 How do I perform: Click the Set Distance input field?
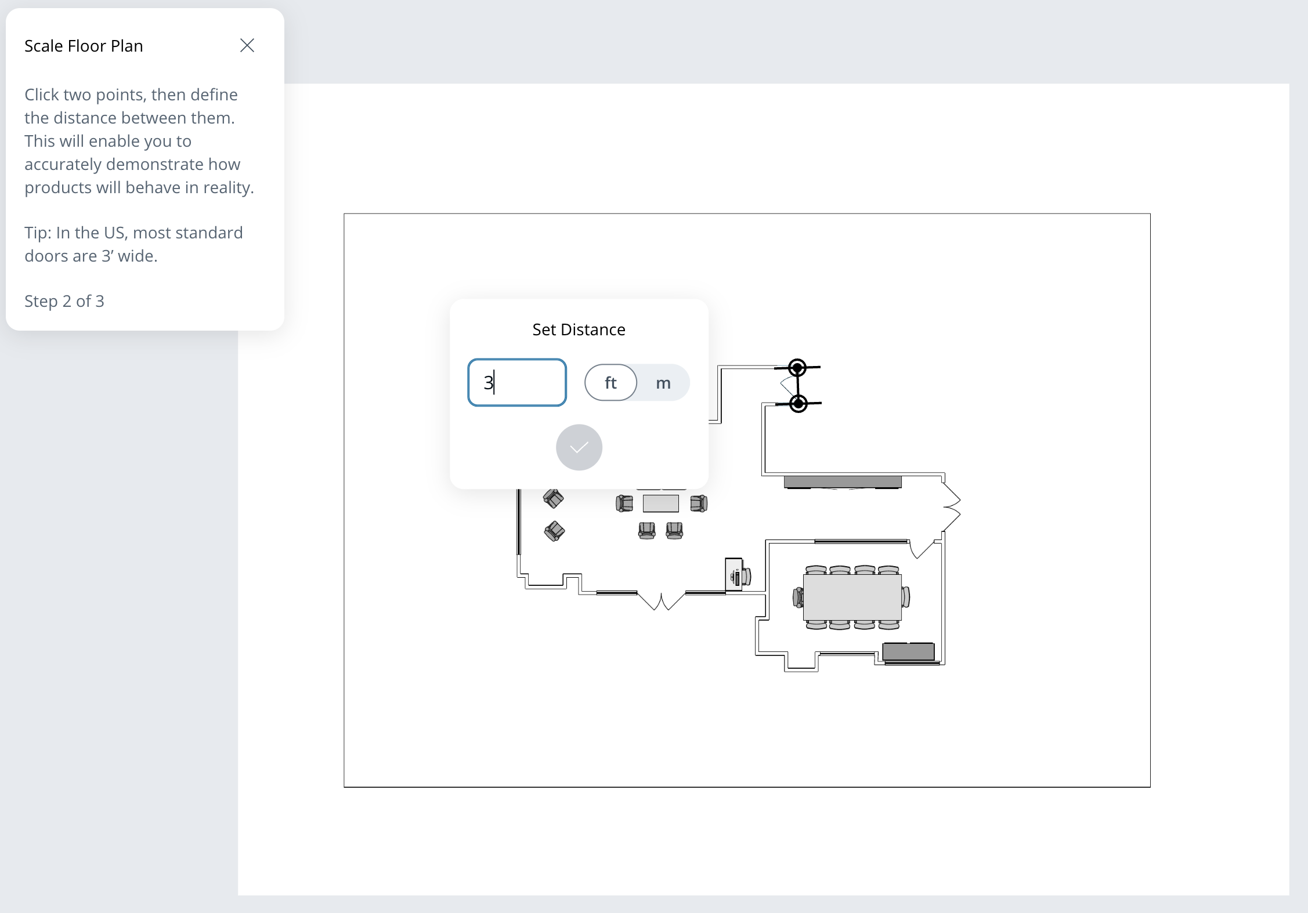[516, 383]
